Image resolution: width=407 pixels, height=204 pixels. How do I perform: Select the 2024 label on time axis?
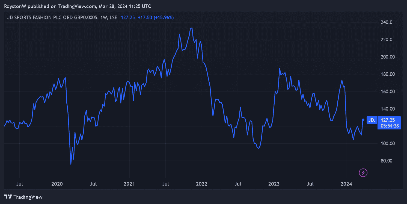click(346, 184)
